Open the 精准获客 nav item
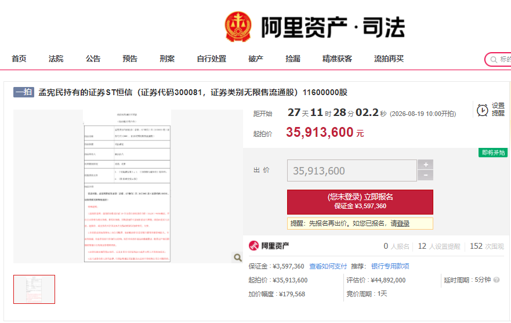511x323 pixels. (x=338, y=59)
